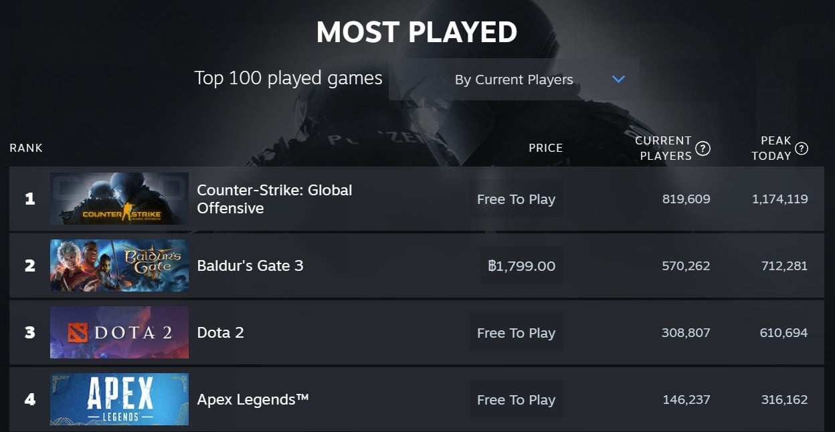Click Free To Play button for Dota 2
835x432 pixels.
516,332
